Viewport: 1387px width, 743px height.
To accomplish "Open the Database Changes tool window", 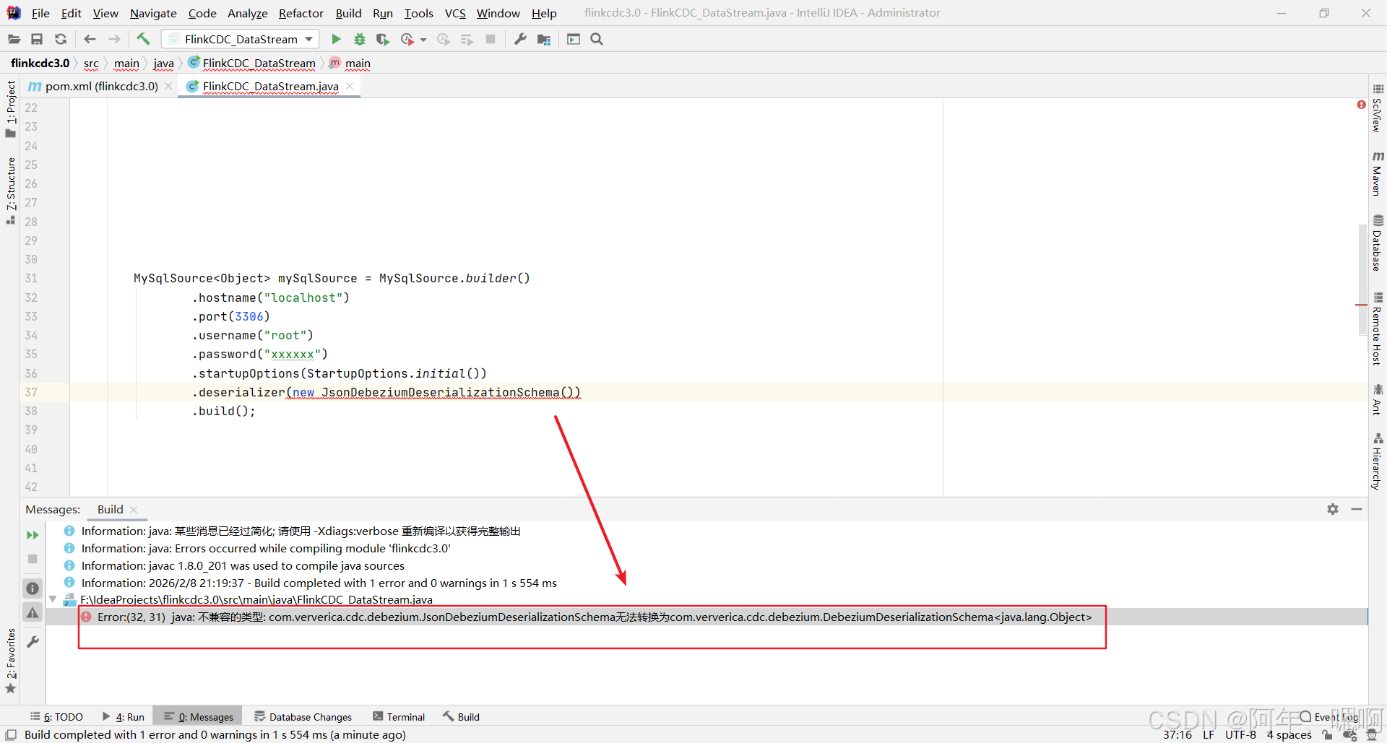I will pyautogui.click(x=303, y=716).
